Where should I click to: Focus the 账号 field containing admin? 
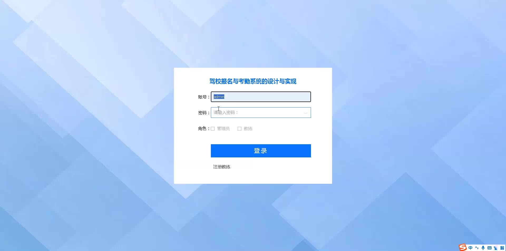(261, 97)
